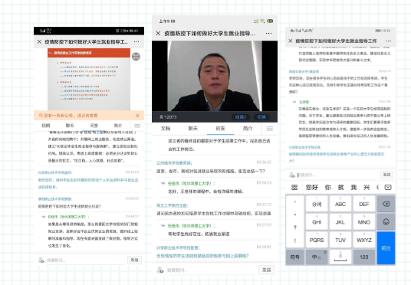Open the three-dot menu in middle phone header

[268, 33]
